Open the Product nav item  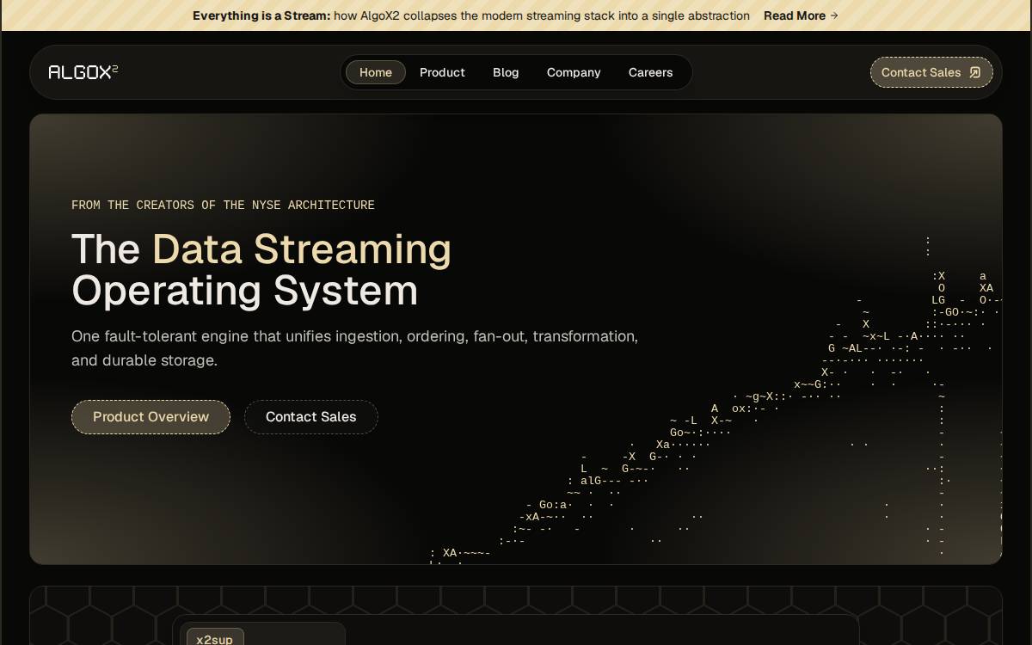(442, 72)
